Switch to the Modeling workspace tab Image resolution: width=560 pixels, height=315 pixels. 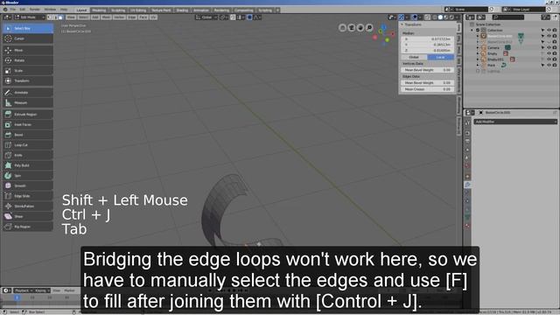[99, 10]
